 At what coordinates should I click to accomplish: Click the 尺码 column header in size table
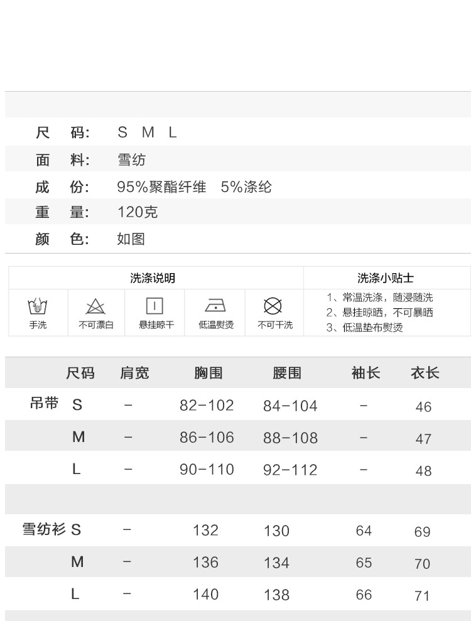[x=80, y=373]
